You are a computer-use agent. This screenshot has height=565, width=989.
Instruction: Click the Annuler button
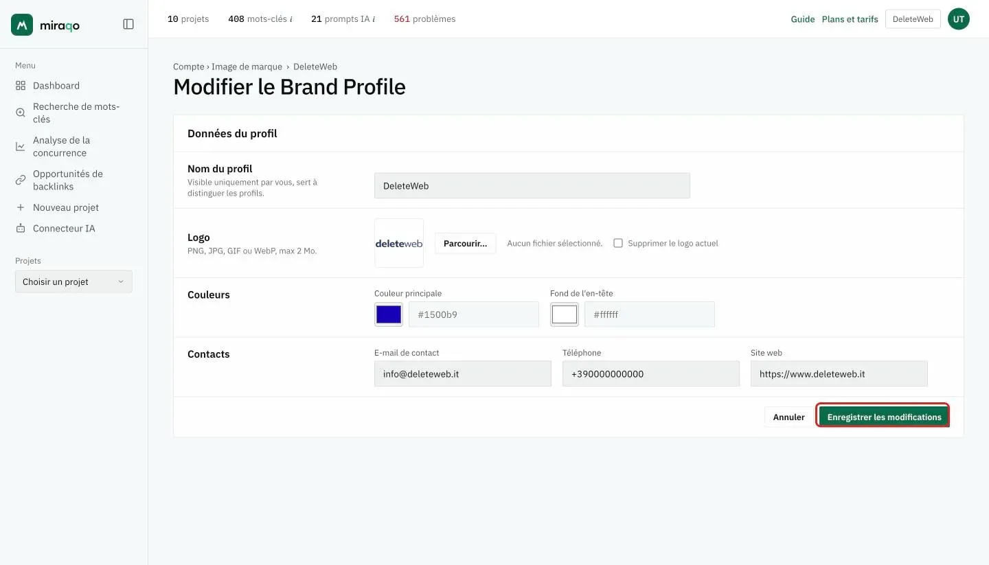(x=788, y=417)
